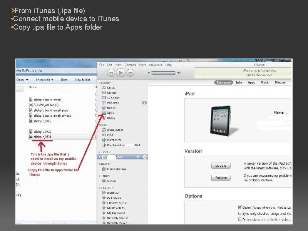Open Home Sharing under Shared
The height and width of the screenshot is (231, 308).
(116, 169)
